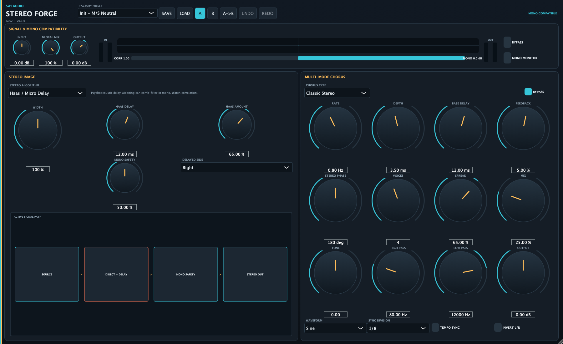Click the Rate value 0.80 Hz
Image resolution: width=563 pixels, height=344 pixels.
click(x=336, y=170)
